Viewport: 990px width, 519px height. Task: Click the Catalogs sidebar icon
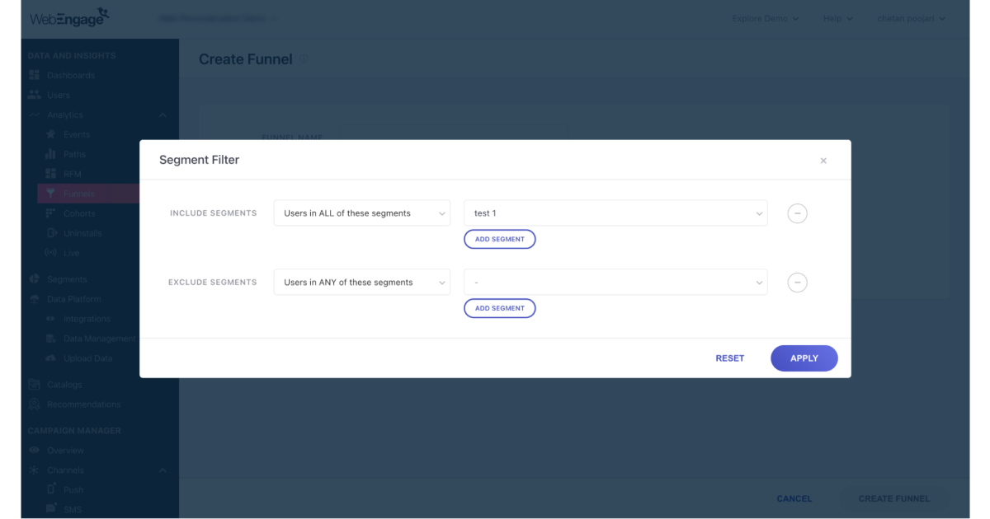[34, 385]
